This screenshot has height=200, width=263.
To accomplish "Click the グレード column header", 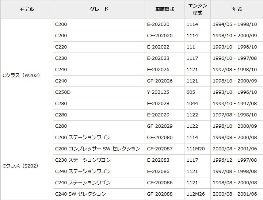I will 99,9.
